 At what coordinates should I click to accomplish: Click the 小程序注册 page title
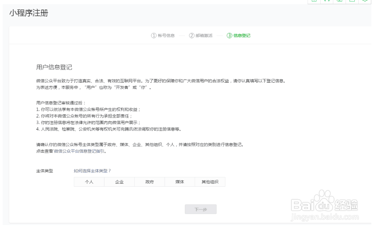(29, 13)
